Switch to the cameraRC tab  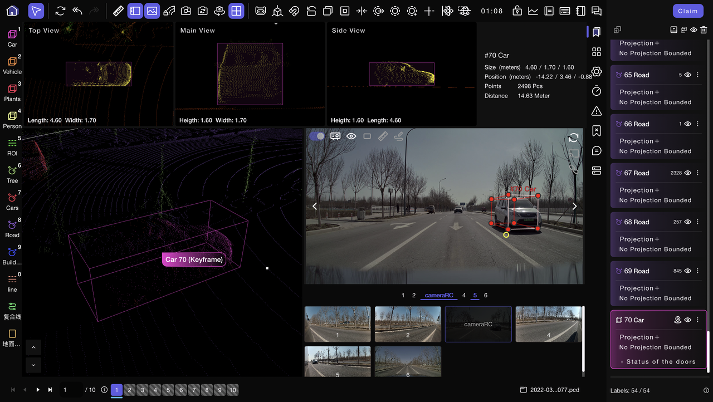439,296
